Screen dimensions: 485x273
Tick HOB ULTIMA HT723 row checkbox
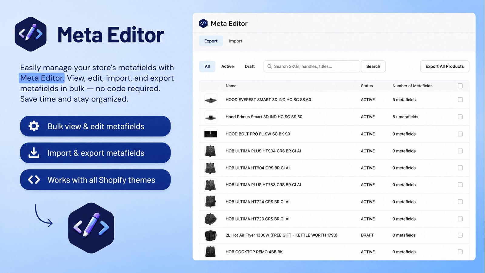click(460, 219)
